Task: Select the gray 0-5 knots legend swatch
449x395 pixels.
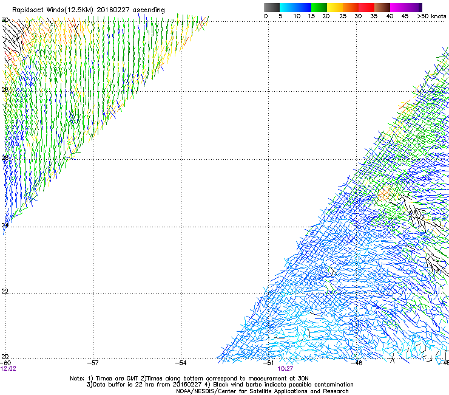Action: click(272, 7)
